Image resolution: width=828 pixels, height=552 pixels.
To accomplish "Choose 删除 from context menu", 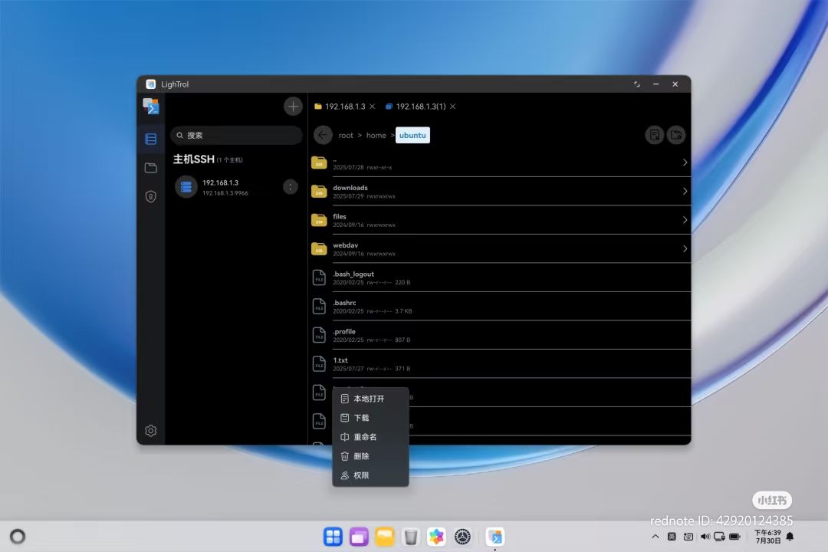I will (370, 456).
